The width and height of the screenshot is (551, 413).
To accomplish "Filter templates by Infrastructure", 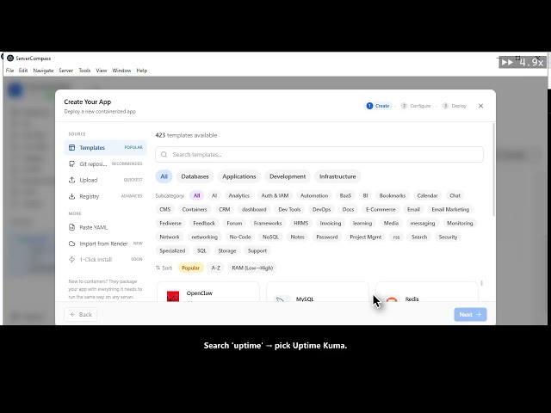I will pos(337,176).
